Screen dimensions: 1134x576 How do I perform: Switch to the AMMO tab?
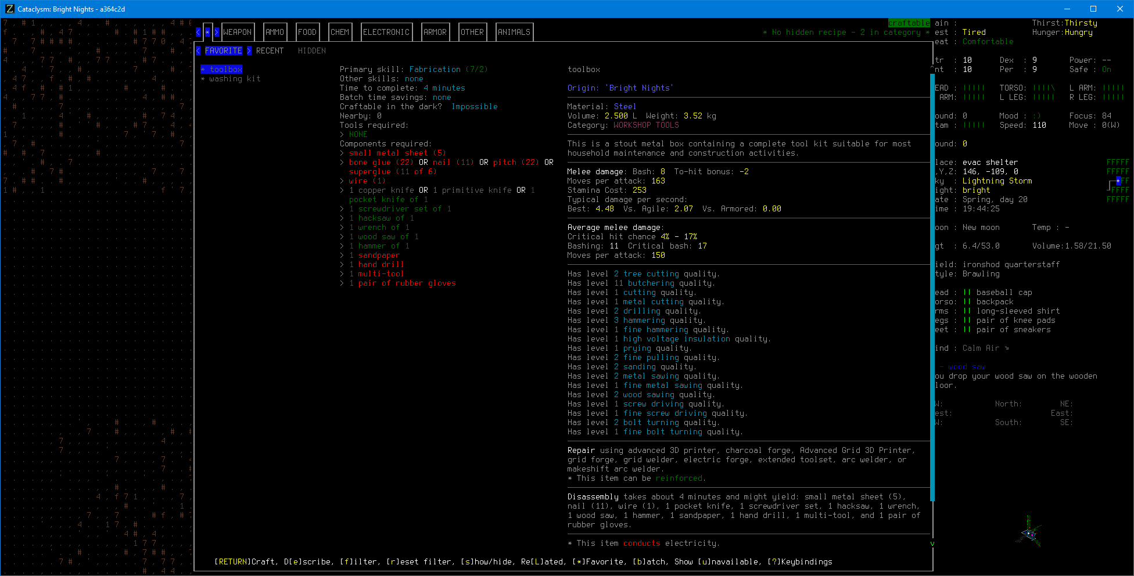275,32
